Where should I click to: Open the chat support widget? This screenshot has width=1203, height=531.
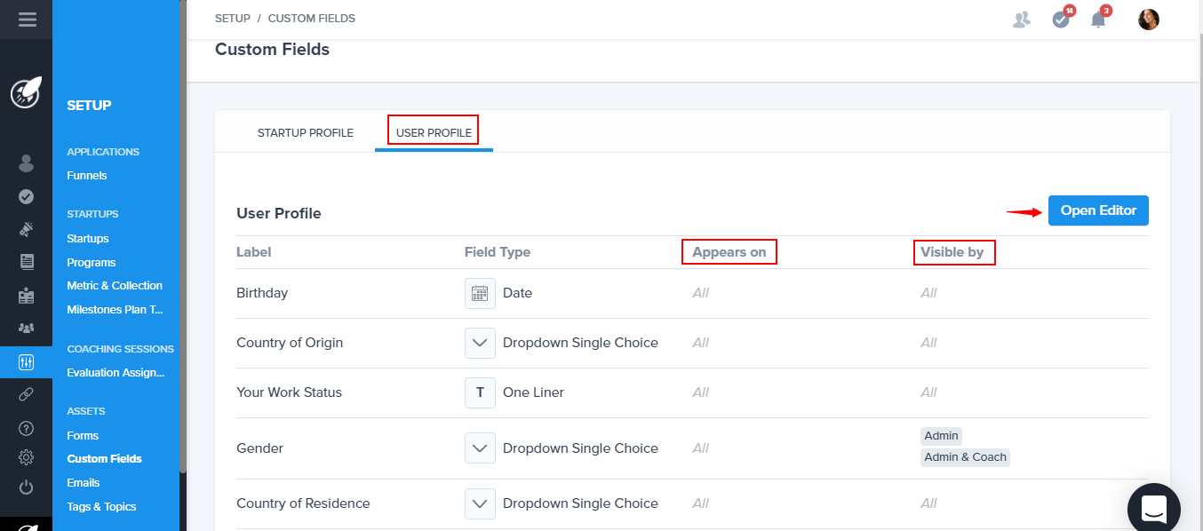1153,509
